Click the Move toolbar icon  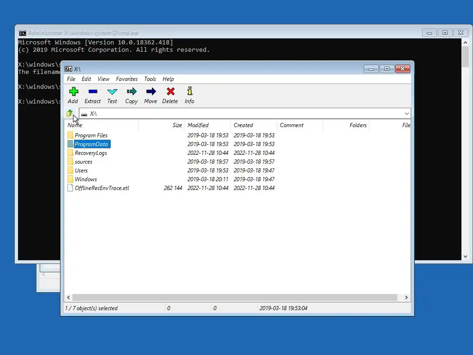coord(151,92)
